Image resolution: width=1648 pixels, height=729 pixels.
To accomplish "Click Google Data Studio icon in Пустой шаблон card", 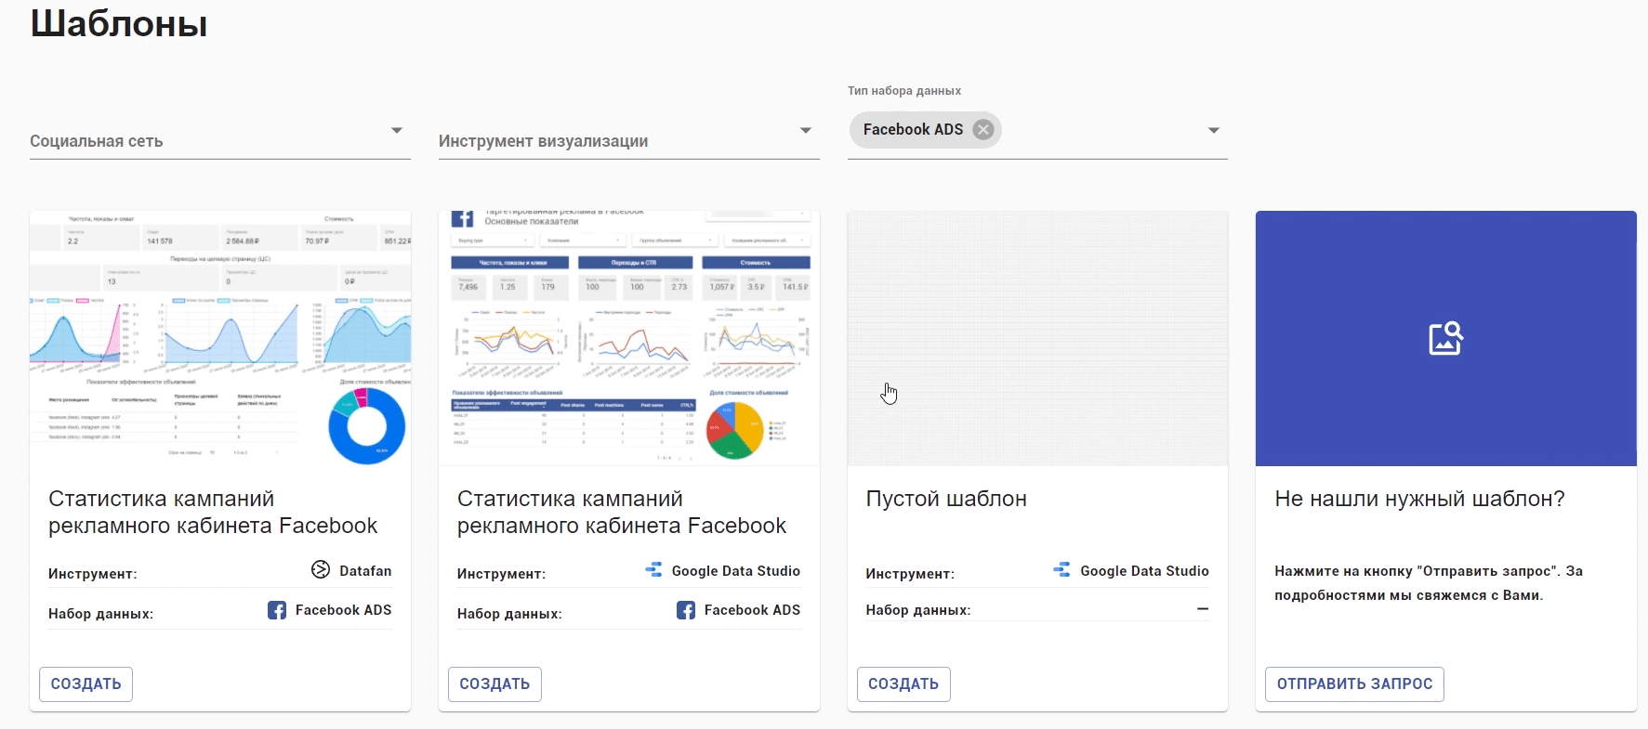I will (x=1061, y=570).
